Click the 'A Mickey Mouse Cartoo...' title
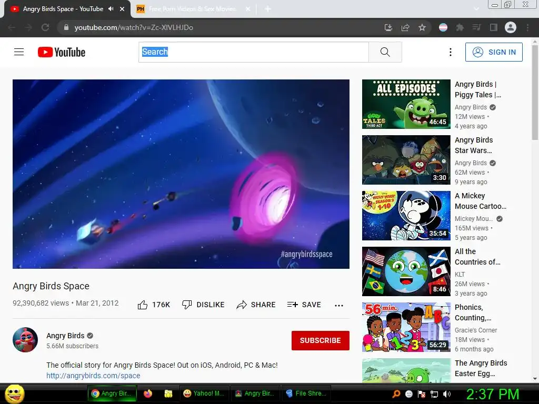 [x=480, y=201]
